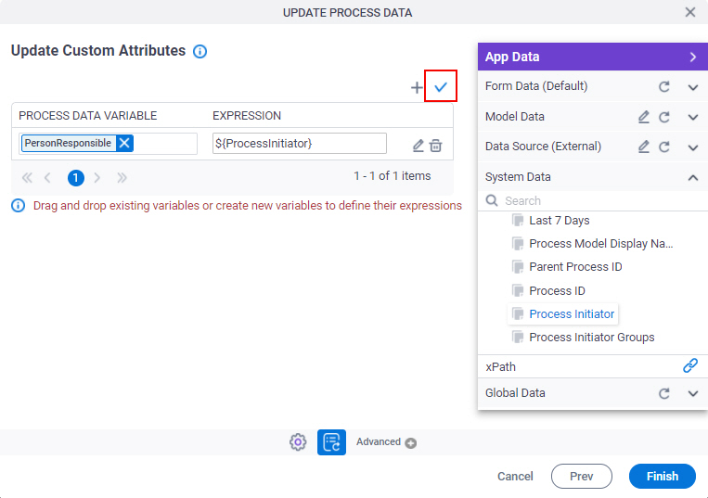This screenshot has height=498, width=708.
Task: Collapse the System Data section
Action: (693, 177)
